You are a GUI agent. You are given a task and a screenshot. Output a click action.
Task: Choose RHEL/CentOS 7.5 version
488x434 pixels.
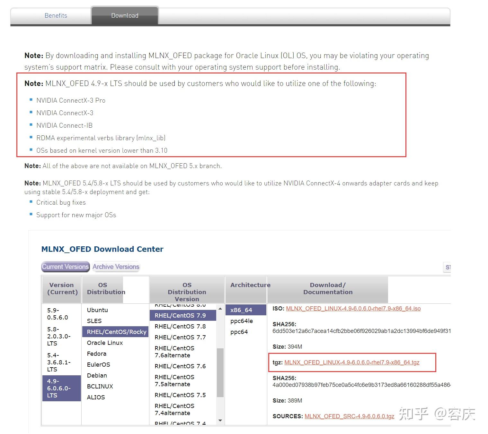(x=181, y=395)
